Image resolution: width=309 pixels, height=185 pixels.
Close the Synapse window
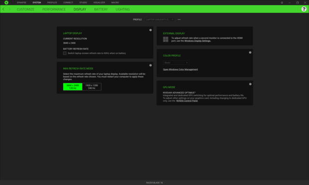(305, 3)
